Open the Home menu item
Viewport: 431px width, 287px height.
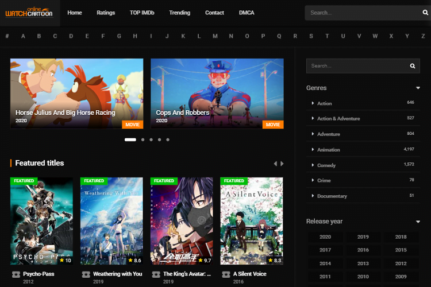click(x=75, y=13)
